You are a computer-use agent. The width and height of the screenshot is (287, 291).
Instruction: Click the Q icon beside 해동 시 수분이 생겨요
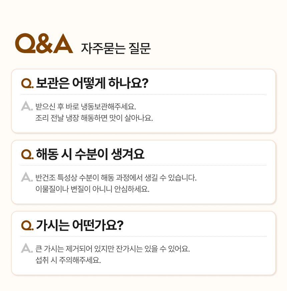point(27,154)
